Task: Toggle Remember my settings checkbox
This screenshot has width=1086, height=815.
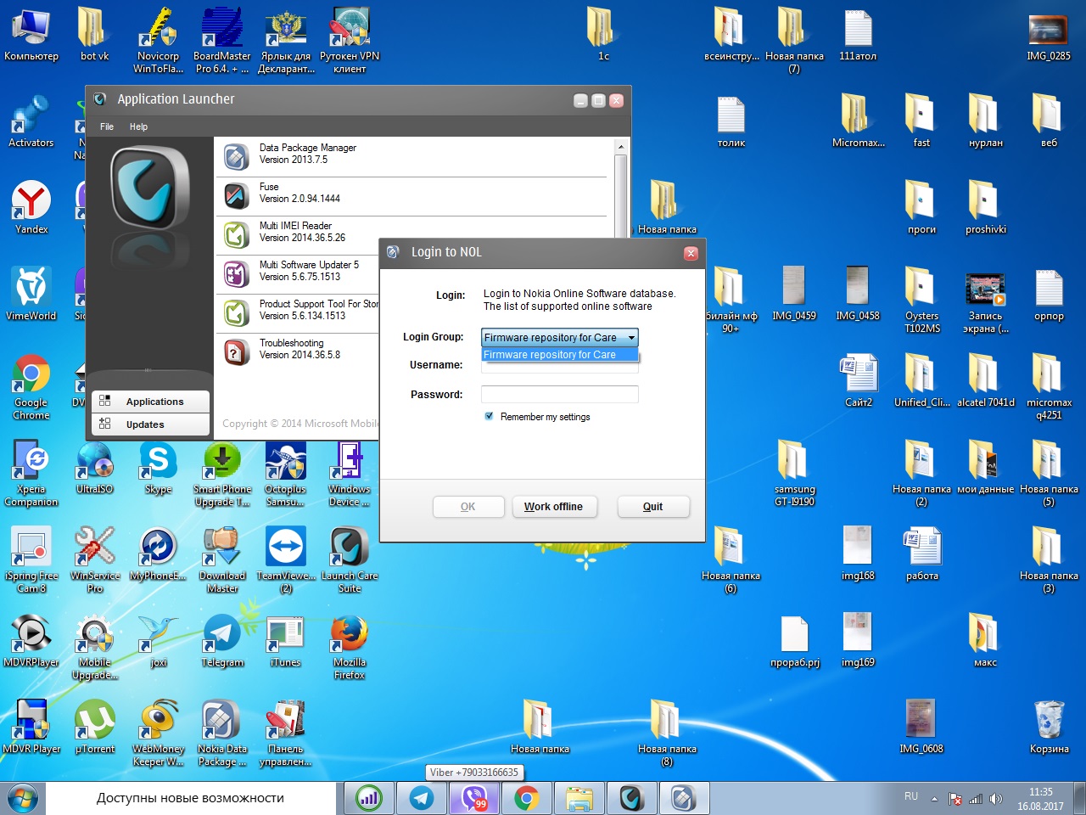Action: pyautogui.click(x=489, y=416)
